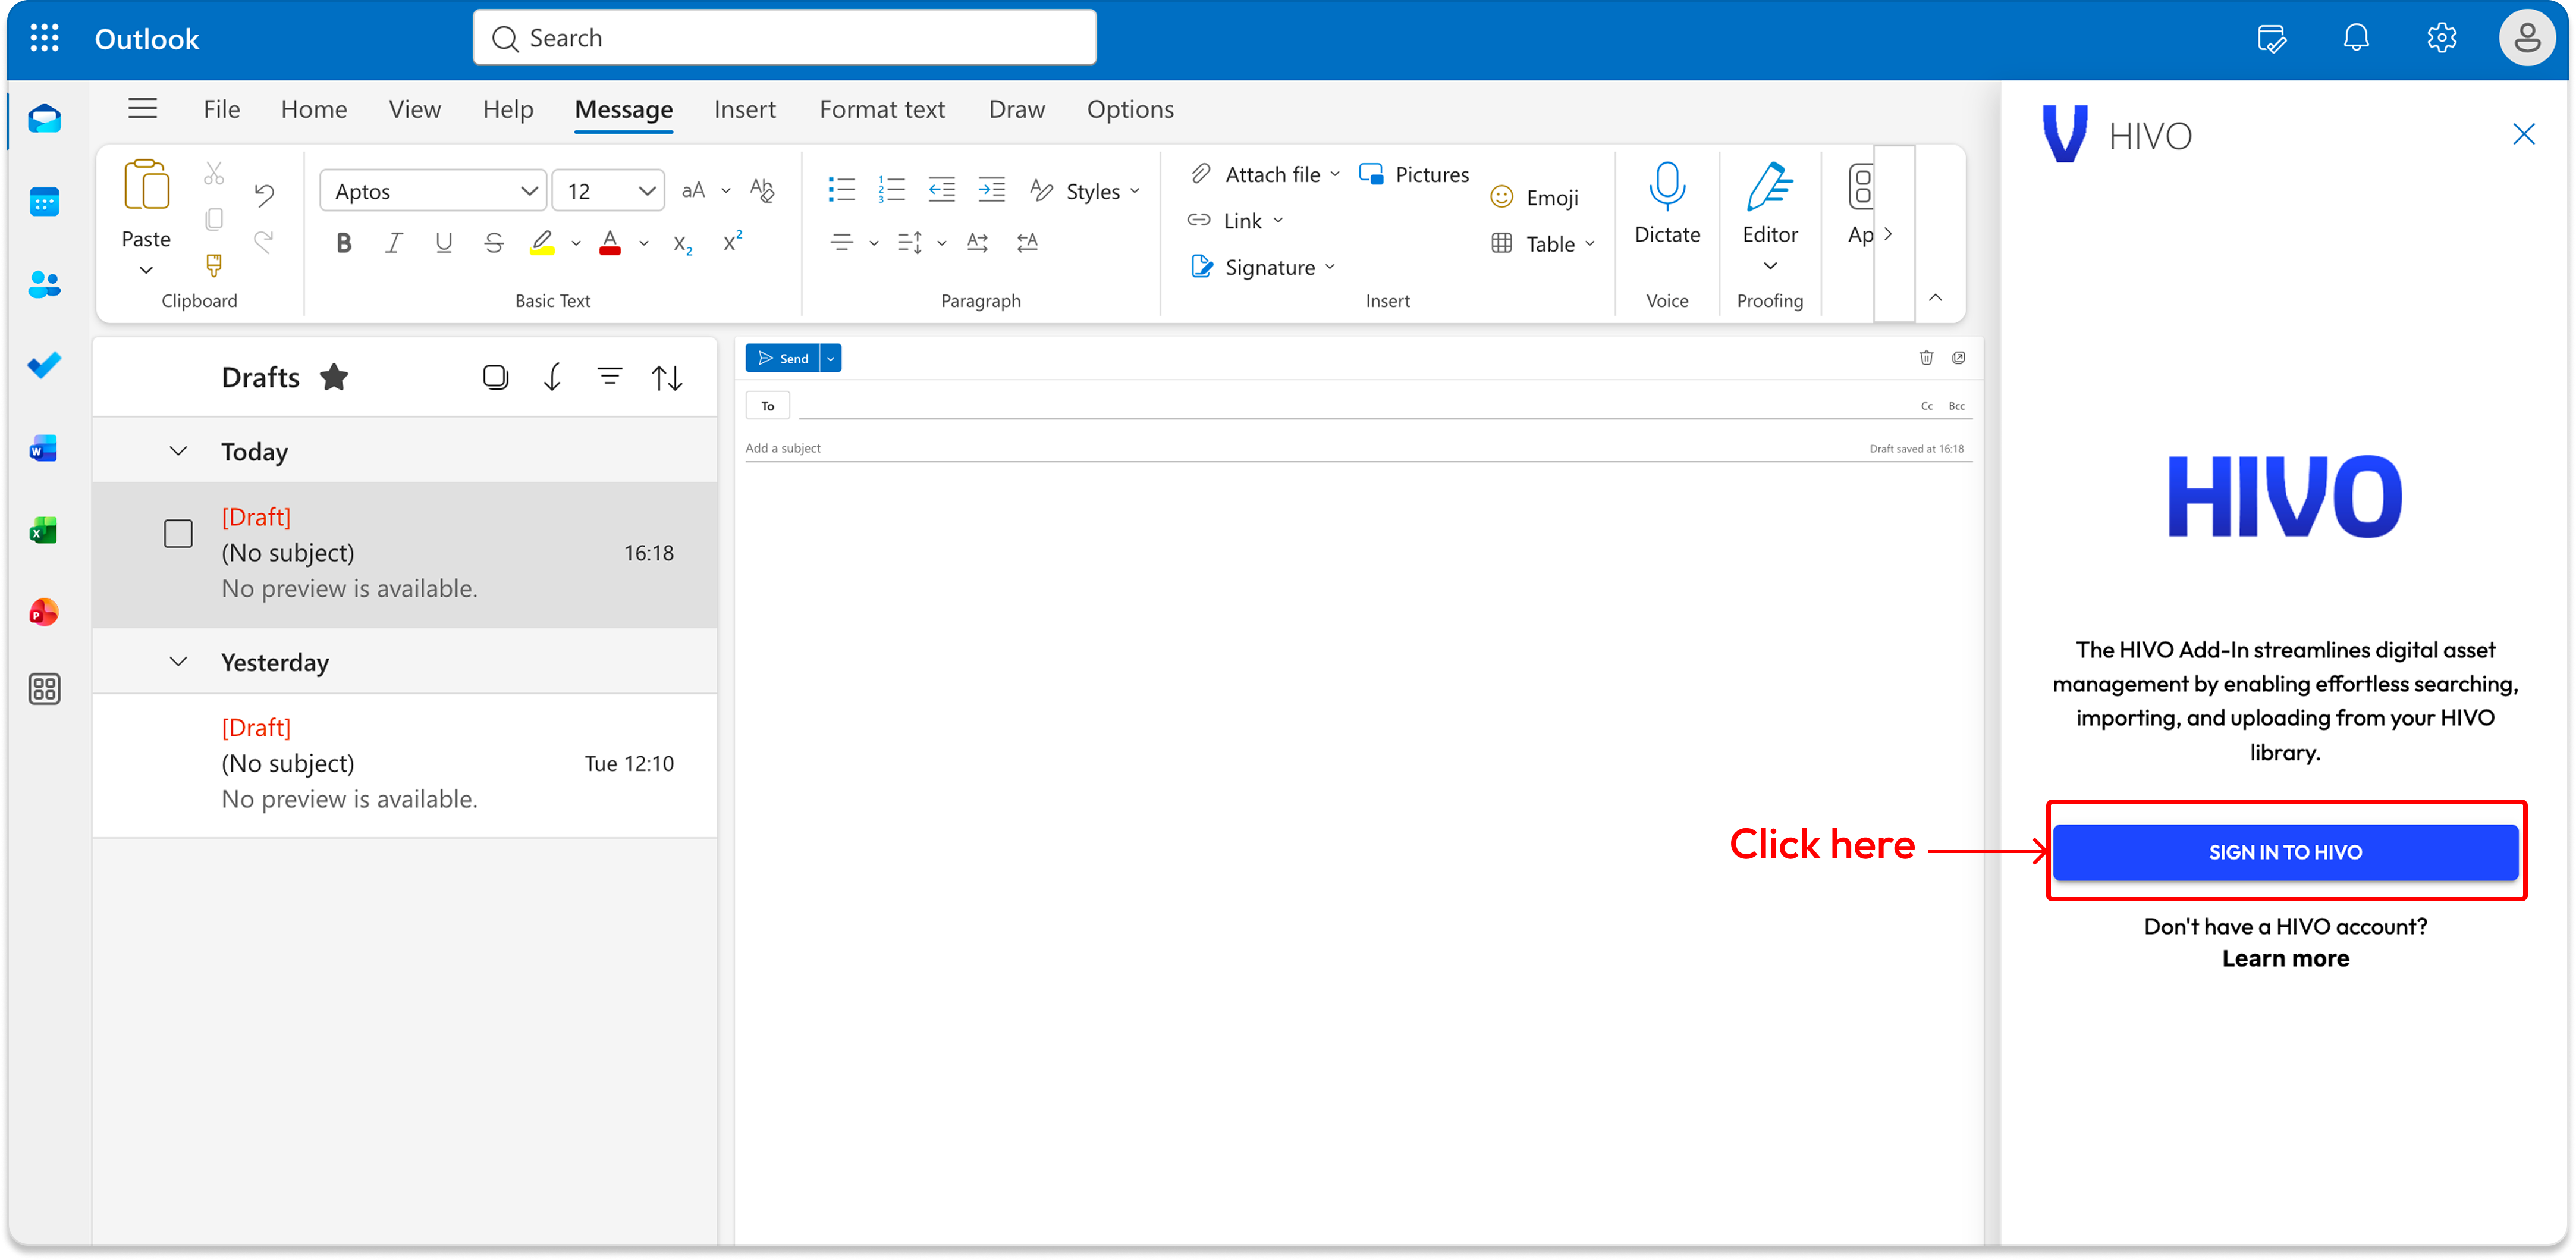Click the Format Painter icon

click(213, 265)
